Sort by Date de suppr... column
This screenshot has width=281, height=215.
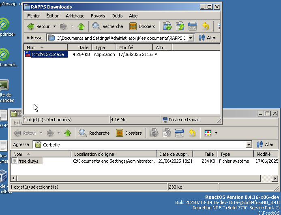click(174, 154)
